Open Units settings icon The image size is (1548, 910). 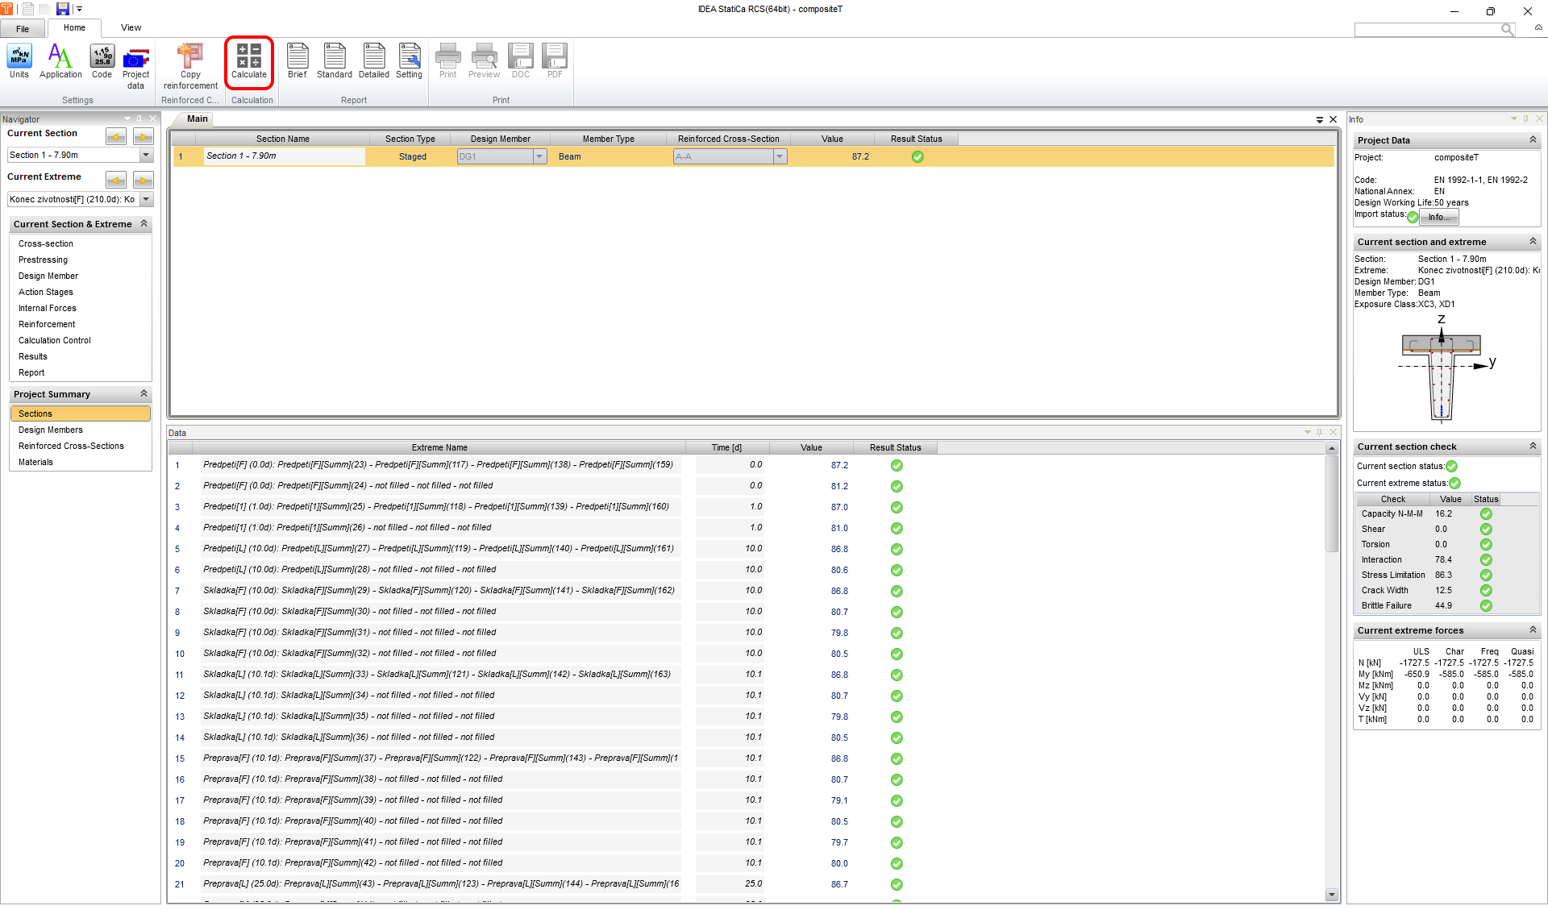pyautogui.click(x=19, y=61)
